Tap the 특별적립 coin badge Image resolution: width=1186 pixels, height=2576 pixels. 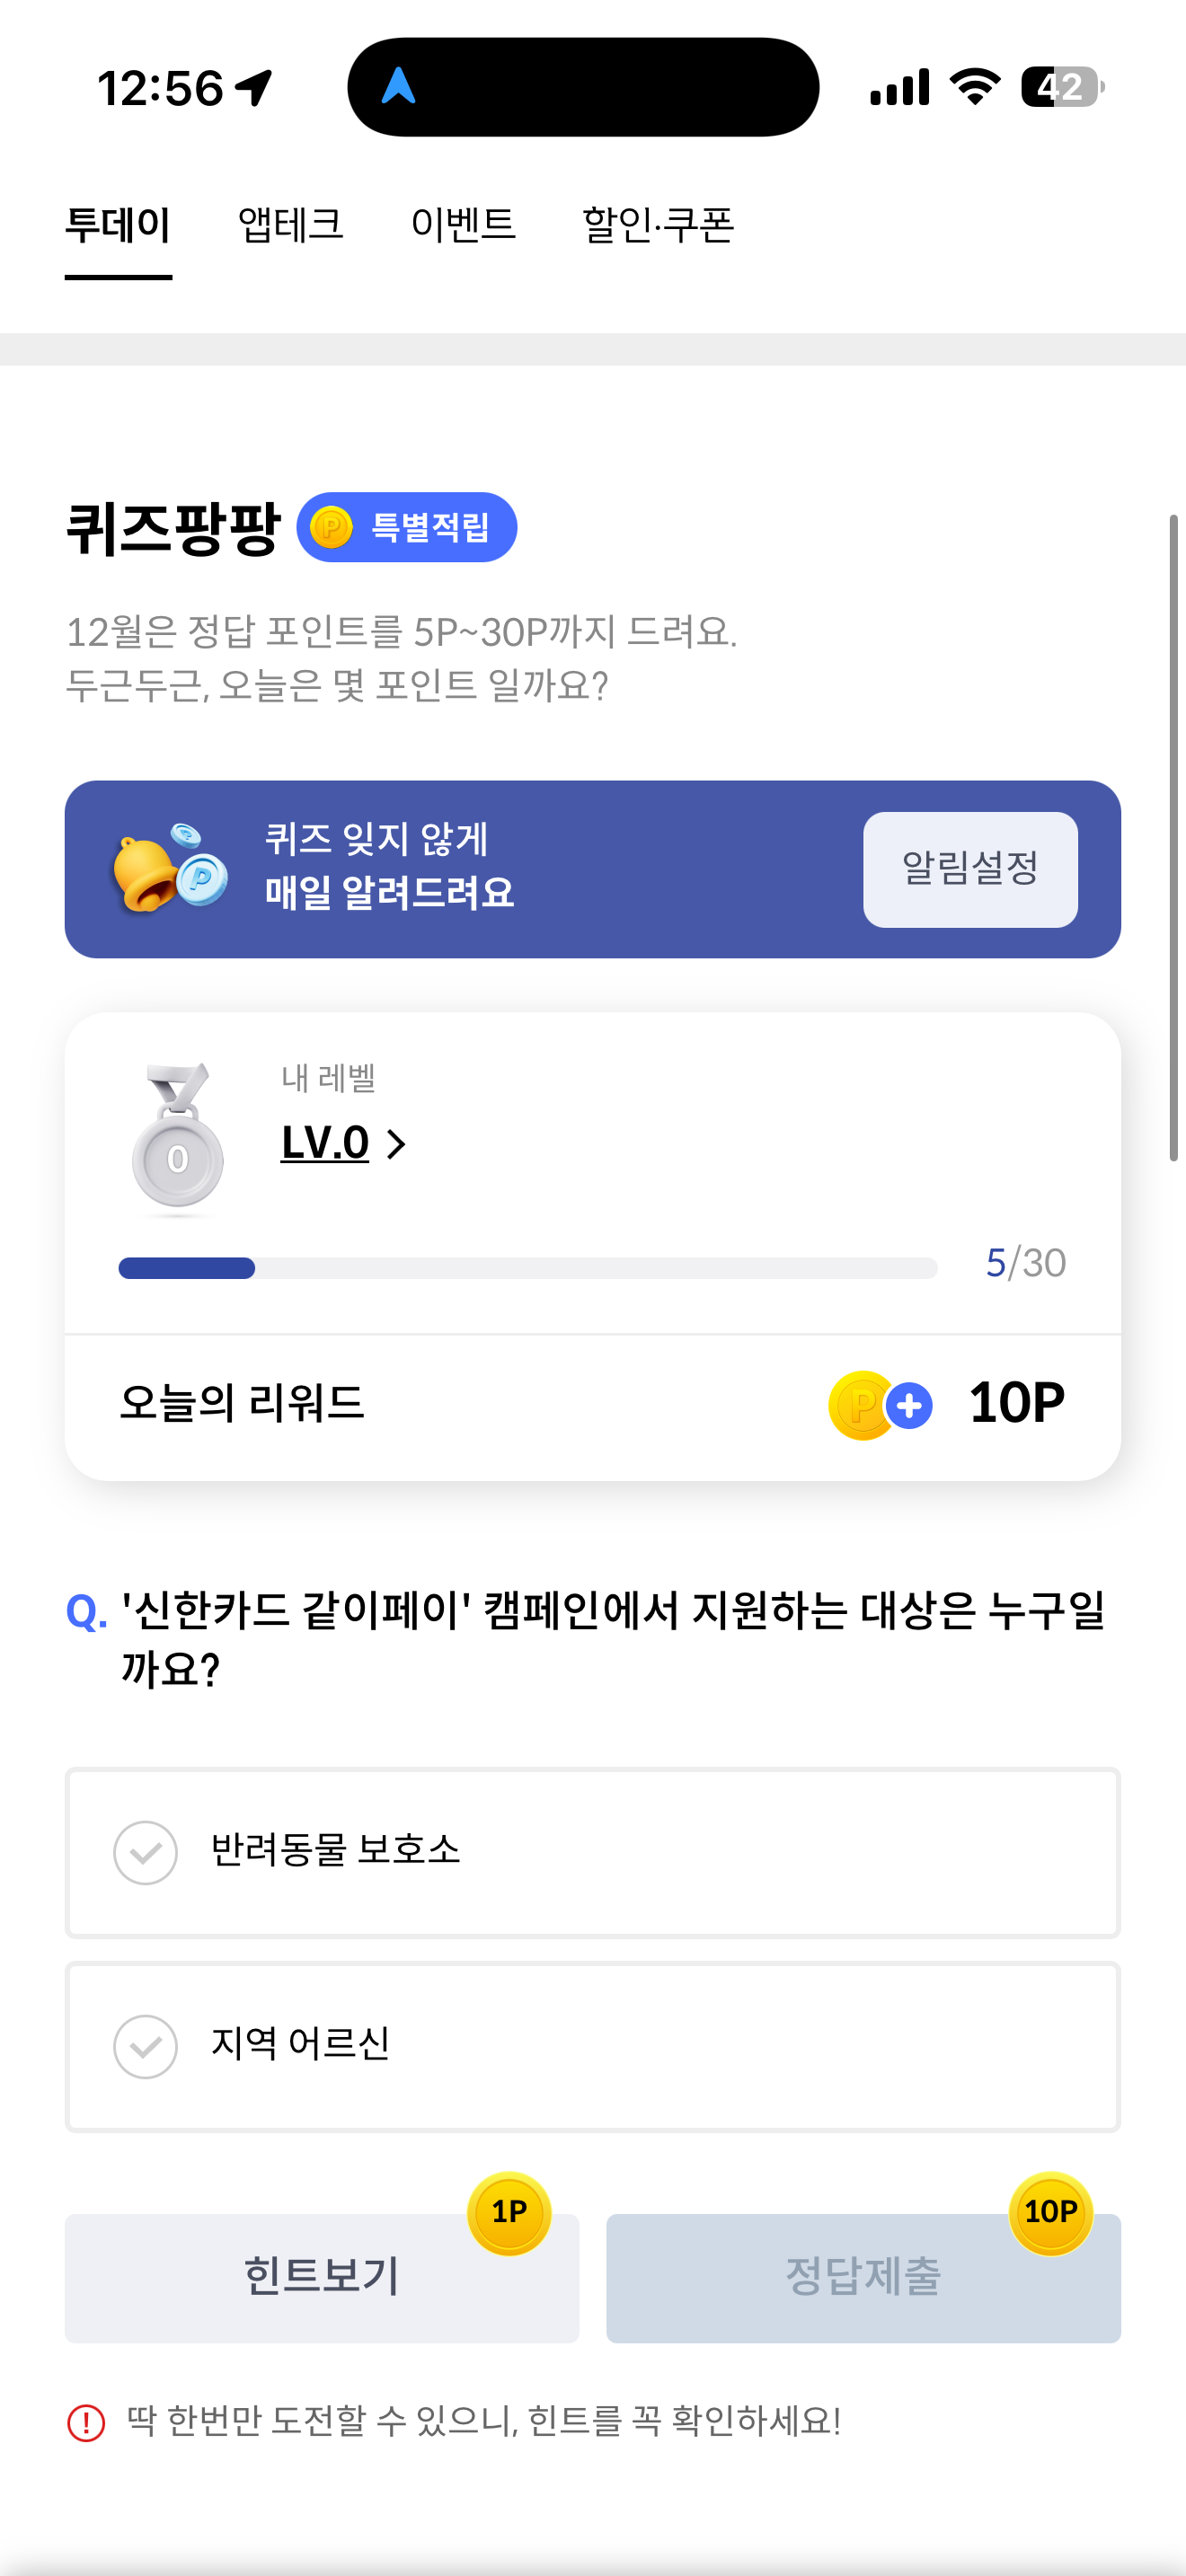coord(407,527)
